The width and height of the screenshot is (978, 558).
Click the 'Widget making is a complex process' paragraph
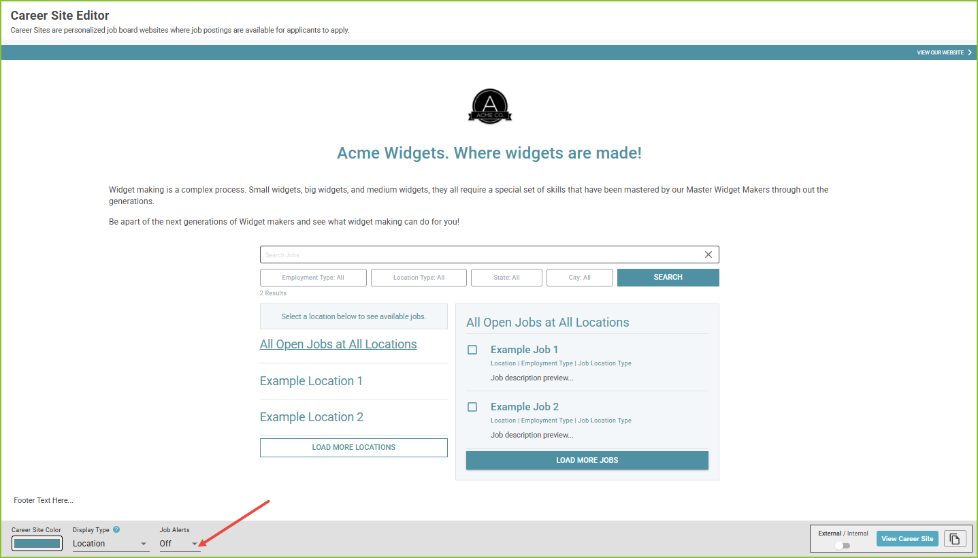pos(469,195)
